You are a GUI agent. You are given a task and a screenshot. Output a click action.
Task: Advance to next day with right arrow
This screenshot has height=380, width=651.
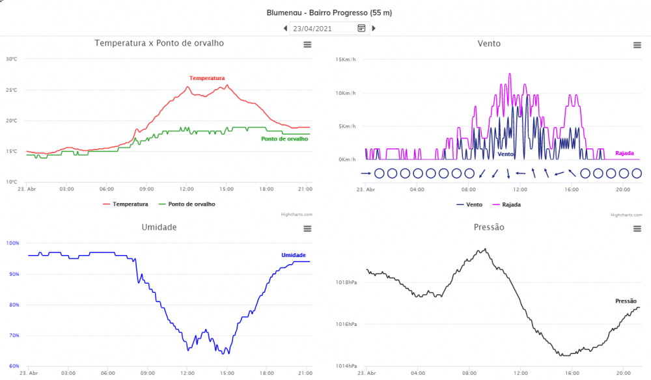tap(374, 28)
